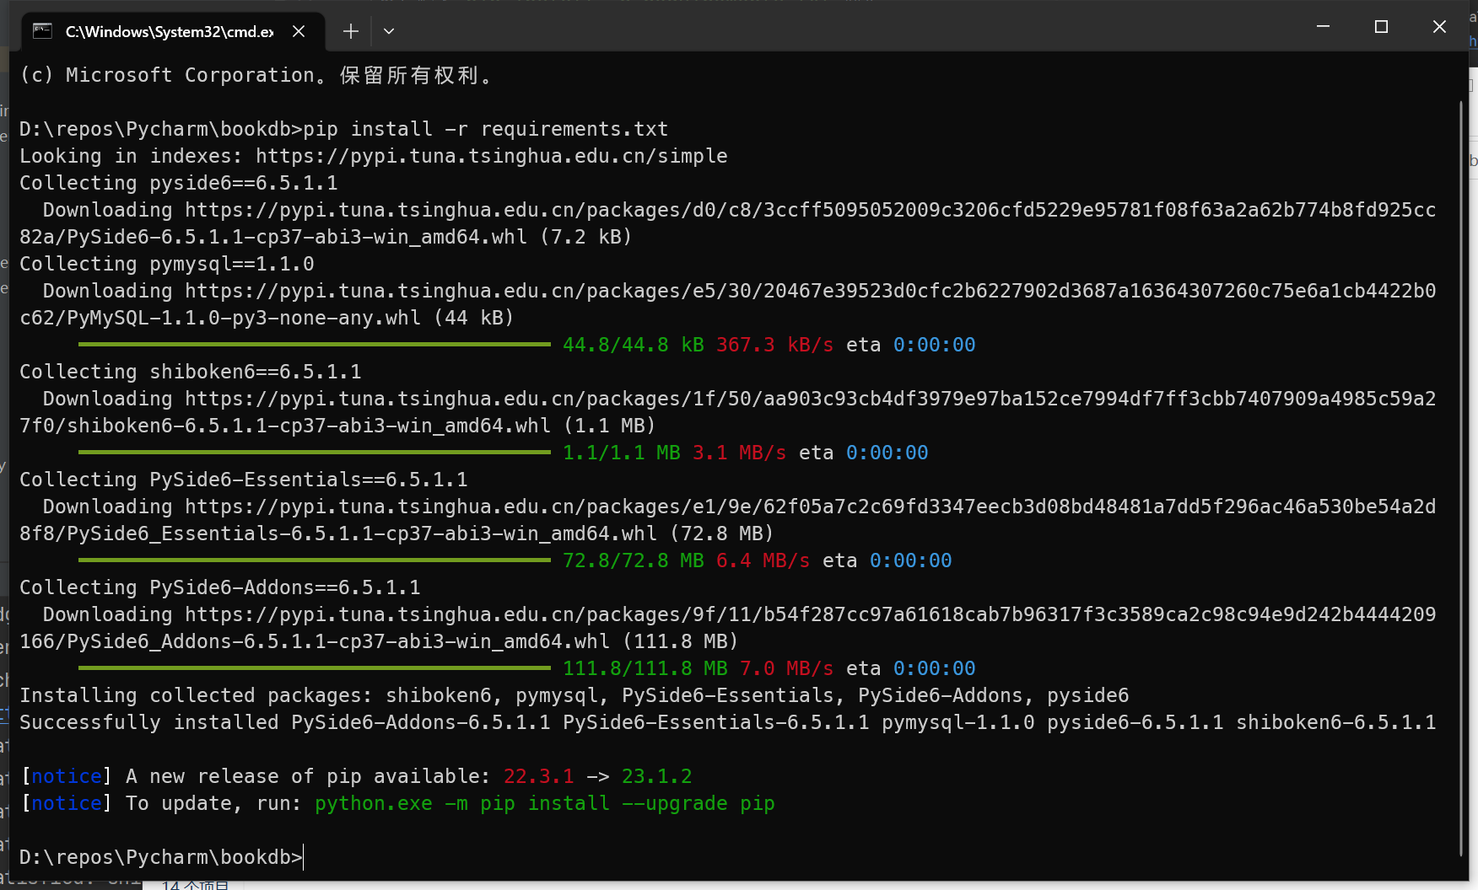Click the PySide6_Addons wheel download URL
This screenshot has width=1478, height=890.
click(x=727, y=628)
